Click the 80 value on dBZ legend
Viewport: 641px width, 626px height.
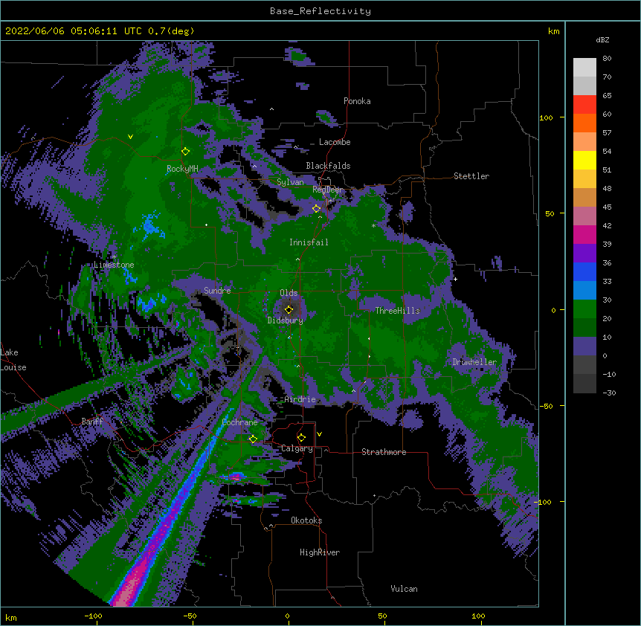point(607,59)
